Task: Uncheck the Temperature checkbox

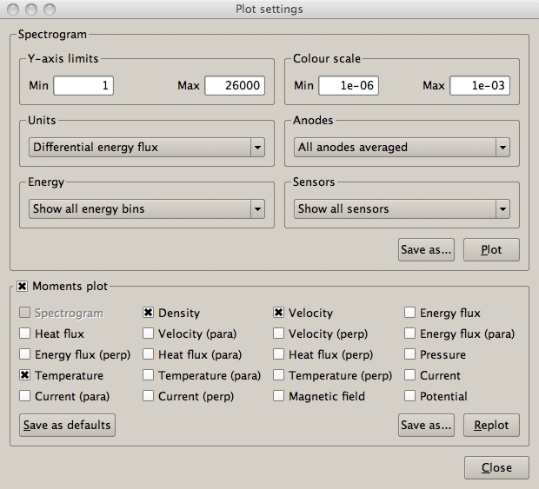Action: click(x=24, y=375)
